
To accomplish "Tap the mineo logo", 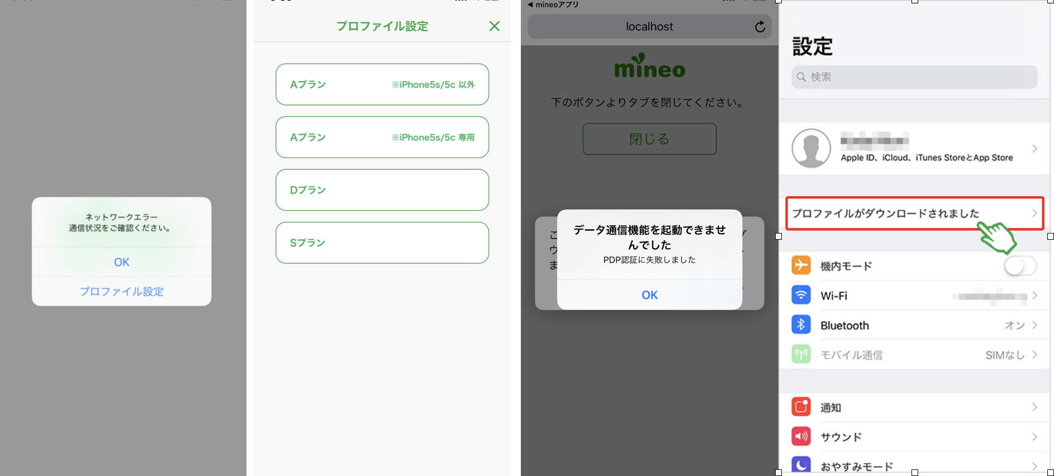I will (649, 65).
